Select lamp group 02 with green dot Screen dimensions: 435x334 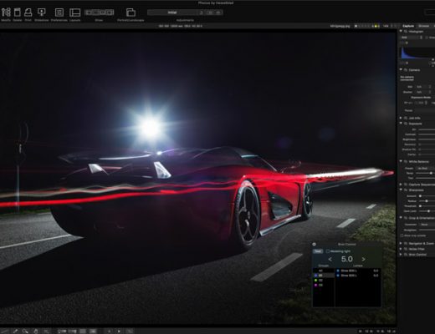point(324,280)
